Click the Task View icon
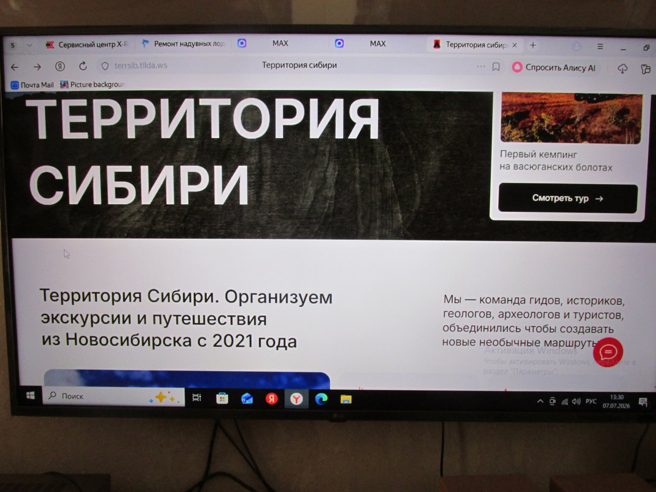The image size is (656, 492). [197, 397]
